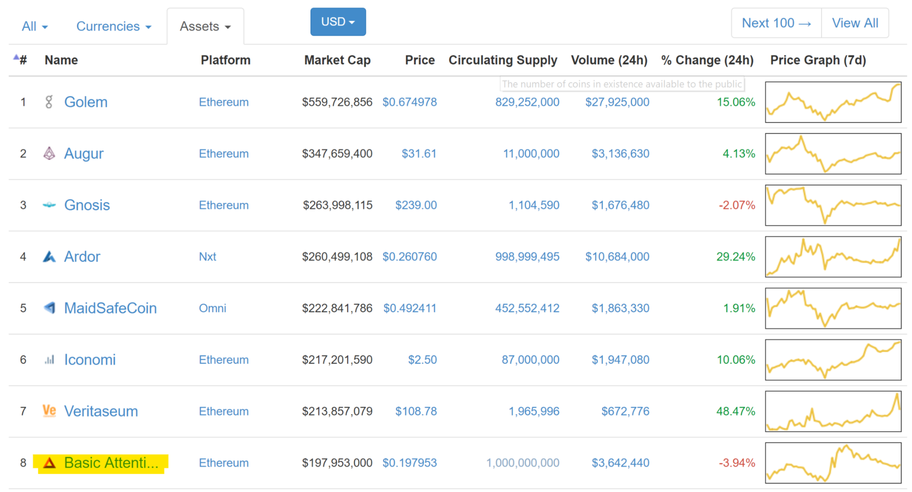Open Veritaseum's 7-day price graph thumbnail

pos(833,411)
